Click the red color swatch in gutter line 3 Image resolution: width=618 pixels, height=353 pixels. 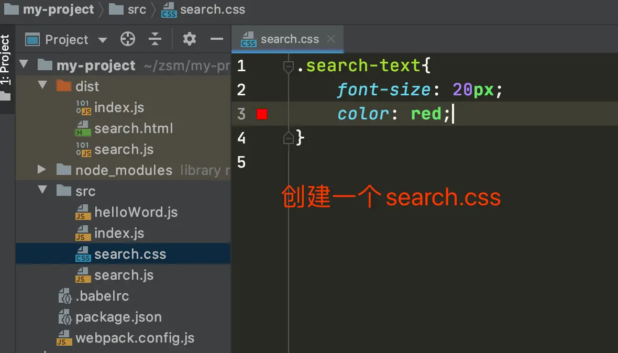(262, 114)
